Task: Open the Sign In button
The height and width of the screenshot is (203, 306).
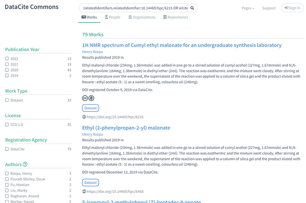Action: tap(292, 8)
